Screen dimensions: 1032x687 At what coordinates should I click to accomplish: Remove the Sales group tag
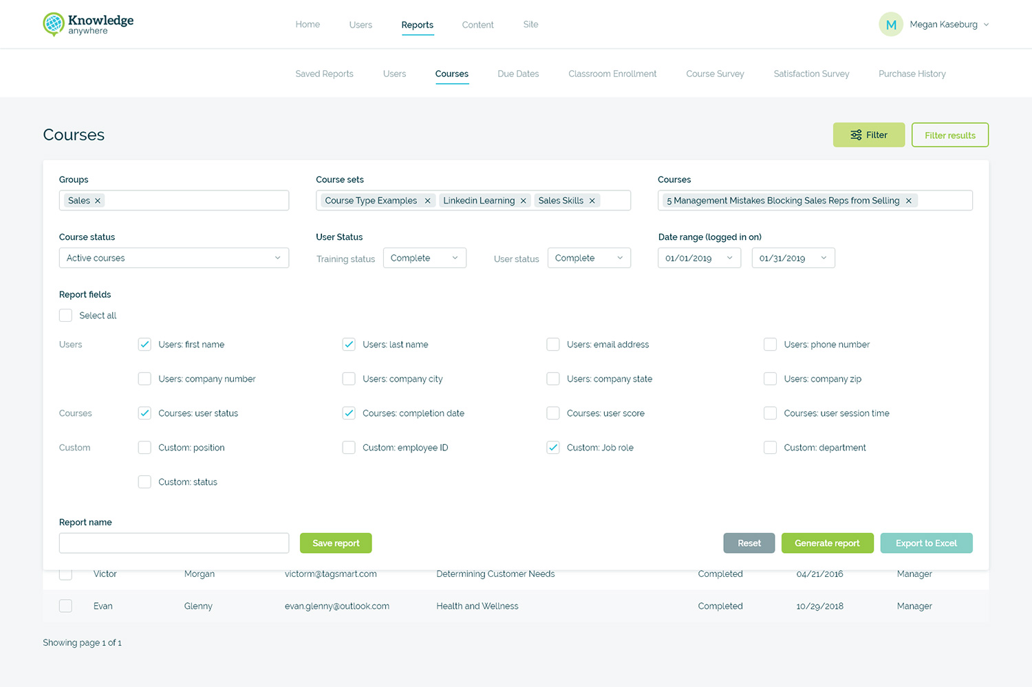tap(98, 201)
